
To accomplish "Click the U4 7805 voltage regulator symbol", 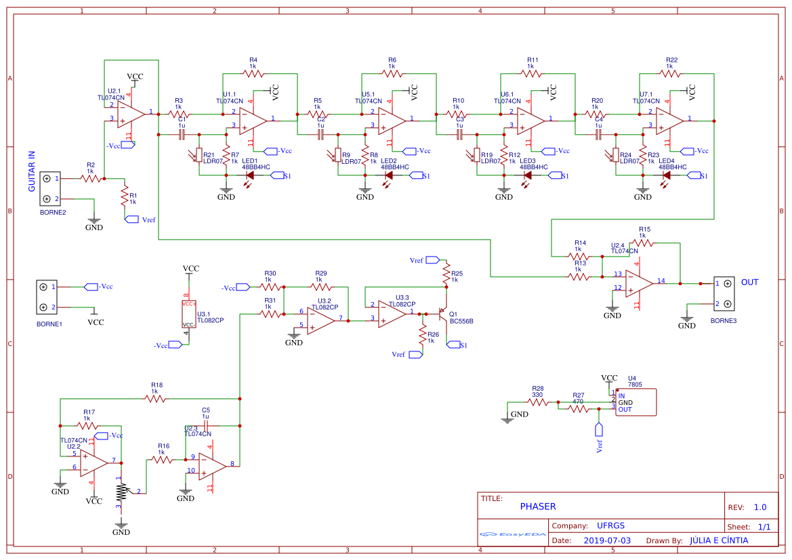I will [634, 401].
